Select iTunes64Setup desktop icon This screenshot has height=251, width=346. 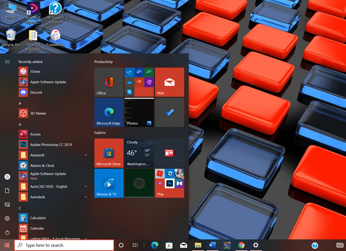pyautogui.click(x=56, y=38)
